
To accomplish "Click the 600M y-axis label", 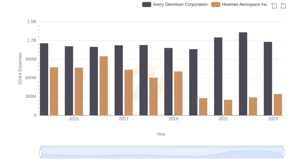I will (31, 78).
